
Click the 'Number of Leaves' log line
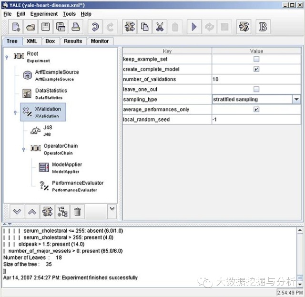[32, 257]
